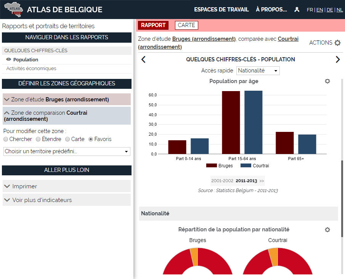Viewport: 345px width, 279px height.
Task: Click the Bruges bar for Part 65+
Action: [285, 143]
